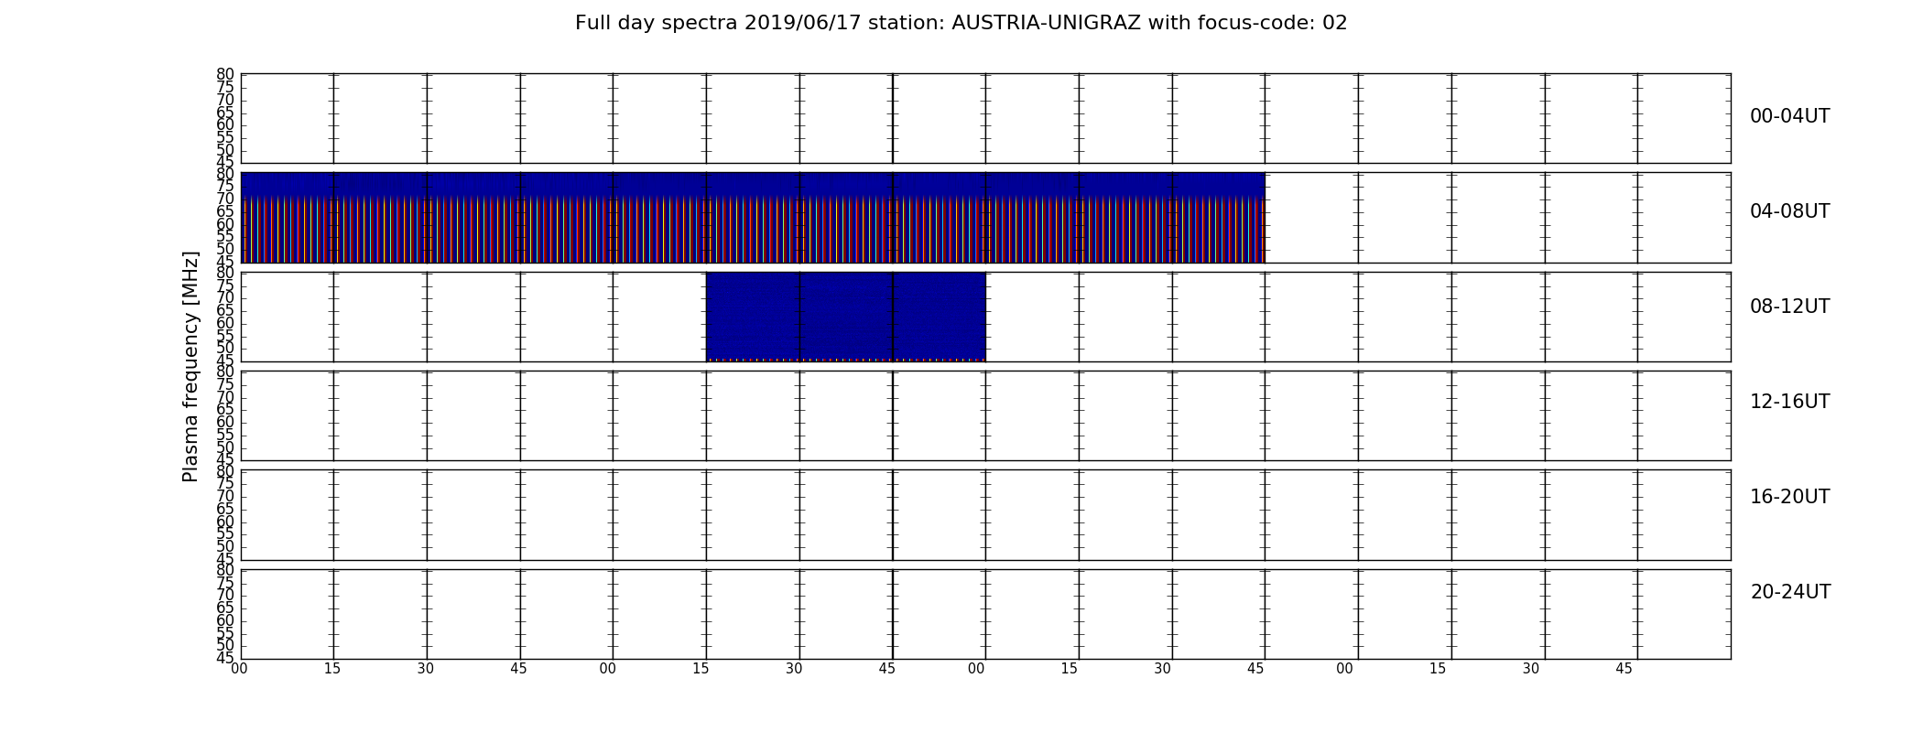The height and width of the screenshot is (732, 1923).
Task: Click the leftmost "00" x-axis tick label
Action: (x=239, y=669)
